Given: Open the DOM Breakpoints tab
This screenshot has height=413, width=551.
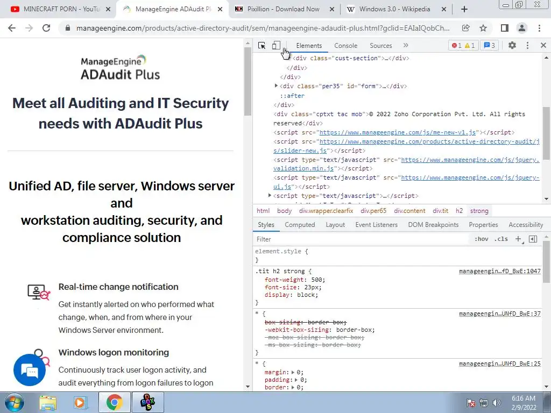Looking at the screenshot, I should coord(433,225).
